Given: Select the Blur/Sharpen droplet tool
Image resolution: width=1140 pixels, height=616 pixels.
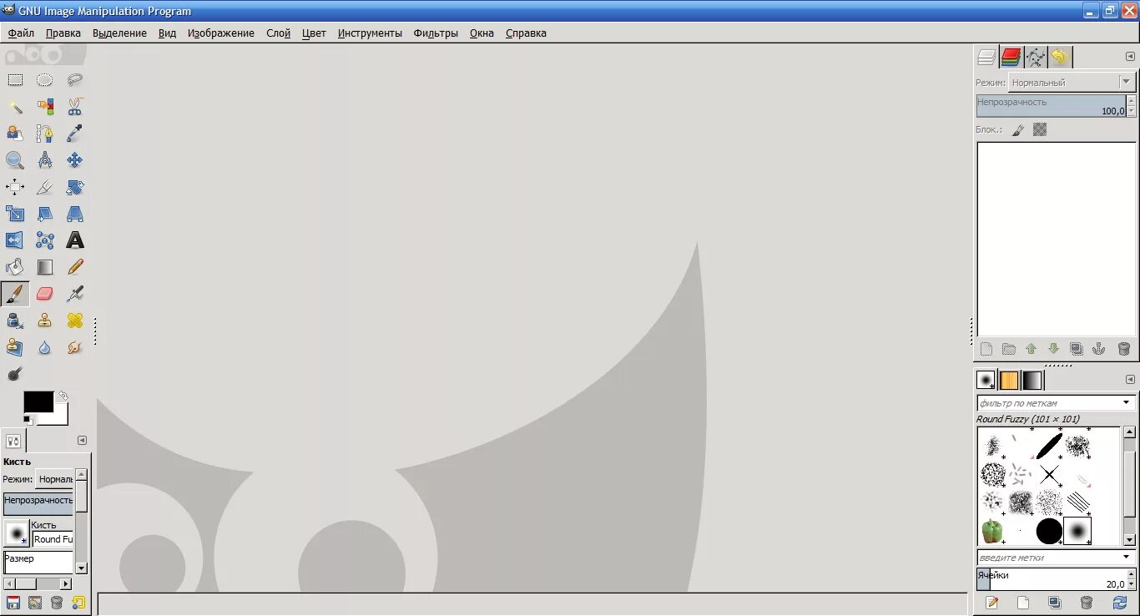Looking at the screenshot, I should 45,347.
